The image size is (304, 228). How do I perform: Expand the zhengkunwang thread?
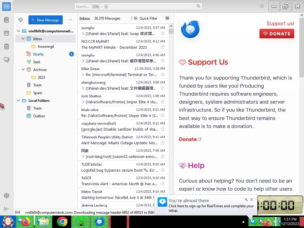(83, 88)
